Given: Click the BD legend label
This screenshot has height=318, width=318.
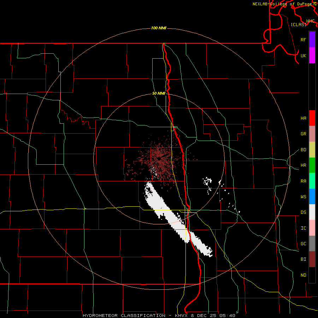Looking at the screenshot, I should [303, 150].
